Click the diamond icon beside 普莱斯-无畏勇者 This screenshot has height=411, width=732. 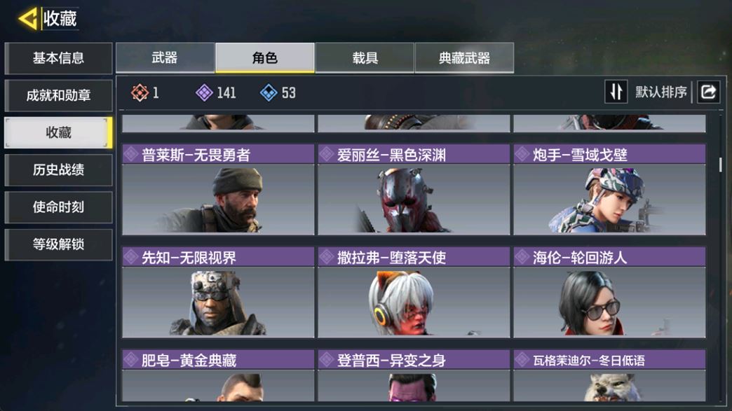(x=131, y=154)
